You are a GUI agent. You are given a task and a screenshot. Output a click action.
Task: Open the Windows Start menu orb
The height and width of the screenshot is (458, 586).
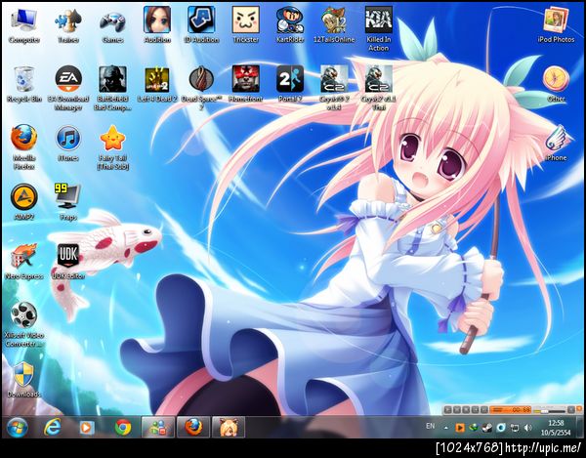pos(17,428)
